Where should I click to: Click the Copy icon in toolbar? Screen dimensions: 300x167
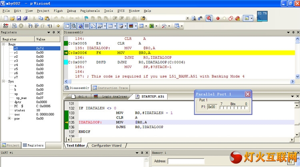tap(40, 18)
